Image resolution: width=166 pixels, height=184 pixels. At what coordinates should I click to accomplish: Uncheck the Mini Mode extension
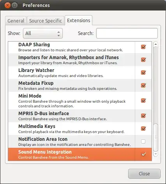tap(143, 100)
